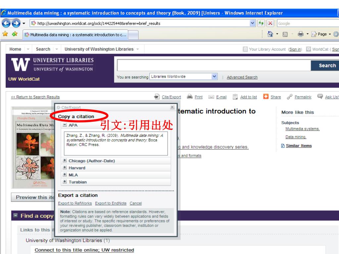This screenshot has height=254, width=339.
Task: Click the E-mail envelope icon
Action: [211, 97]
